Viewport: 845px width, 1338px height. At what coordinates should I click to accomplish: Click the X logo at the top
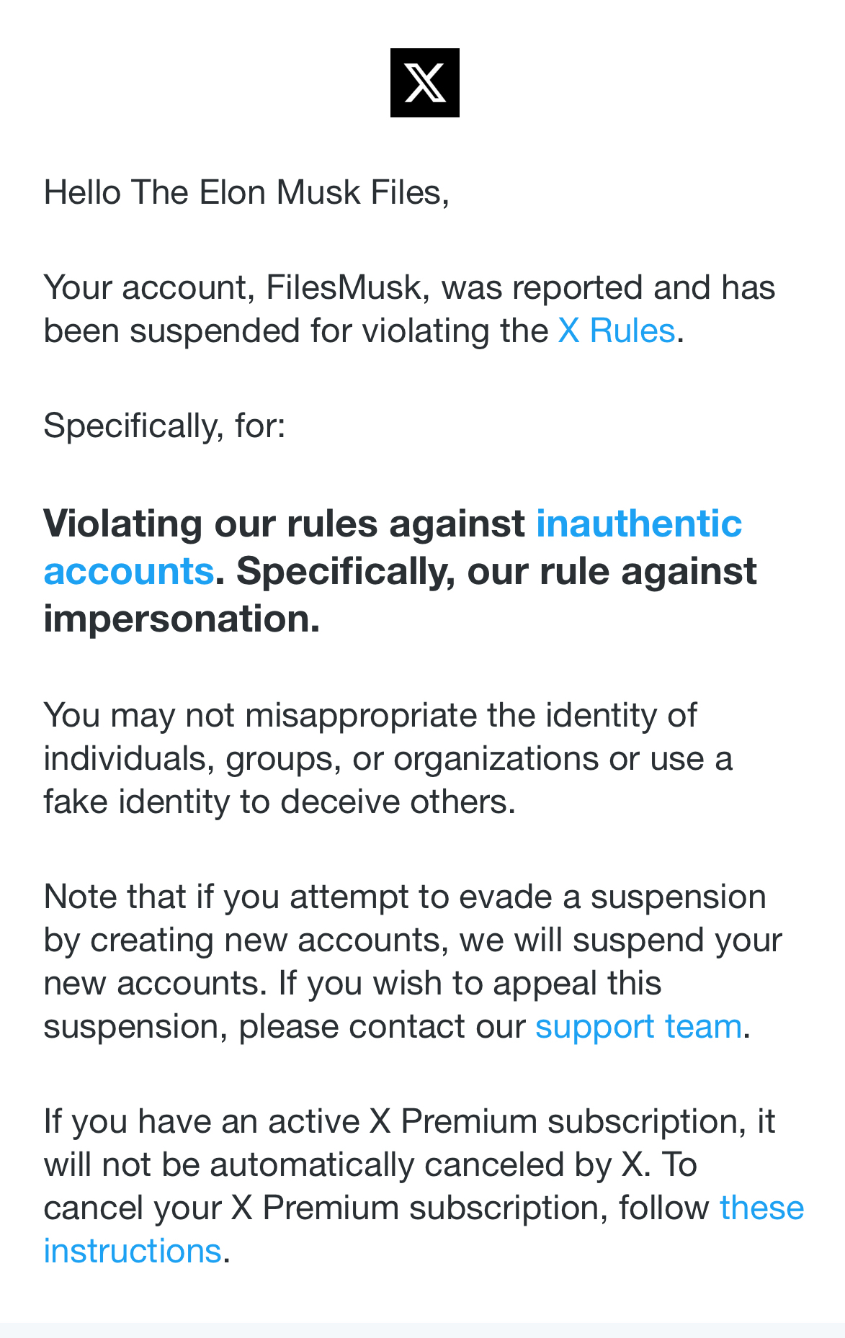point(424,83)
